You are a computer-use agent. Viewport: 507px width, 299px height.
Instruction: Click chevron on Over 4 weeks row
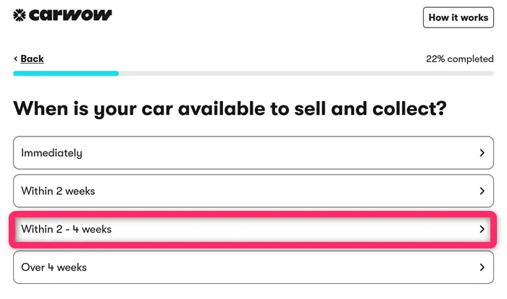coord(482,267)
